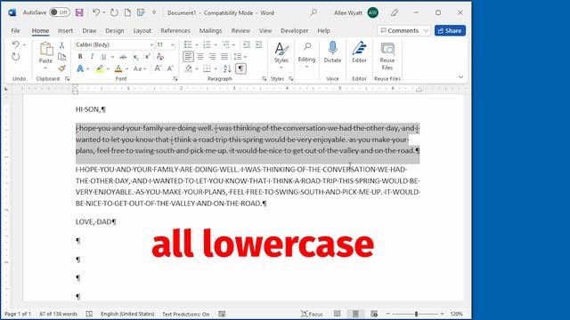The width and height of the screenshot is (570, 320).
Task: Click the Redo/Repeat icon in title bar
Action: tap(114, 12)
